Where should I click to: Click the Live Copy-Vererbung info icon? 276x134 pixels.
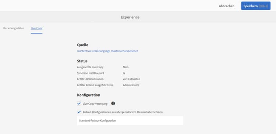tap(113, 104)
